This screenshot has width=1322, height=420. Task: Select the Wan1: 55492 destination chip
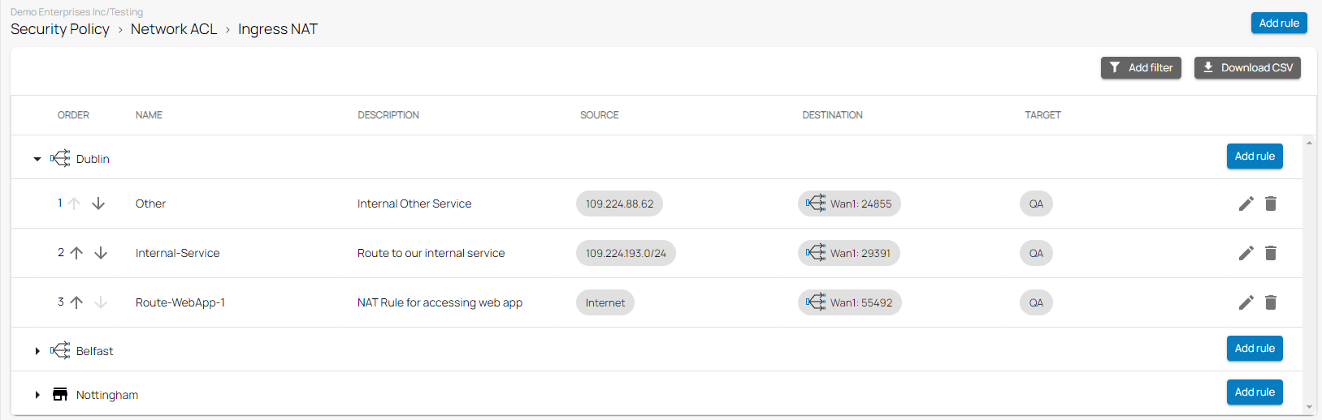click(849, 302)
